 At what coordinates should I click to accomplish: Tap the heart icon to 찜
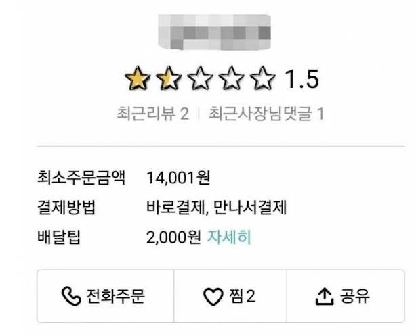point(213,297)
